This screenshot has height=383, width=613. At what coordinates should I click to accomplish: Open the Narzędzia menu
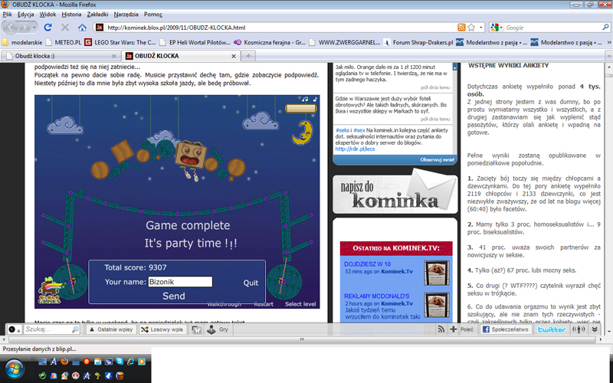tap(126, 15)
